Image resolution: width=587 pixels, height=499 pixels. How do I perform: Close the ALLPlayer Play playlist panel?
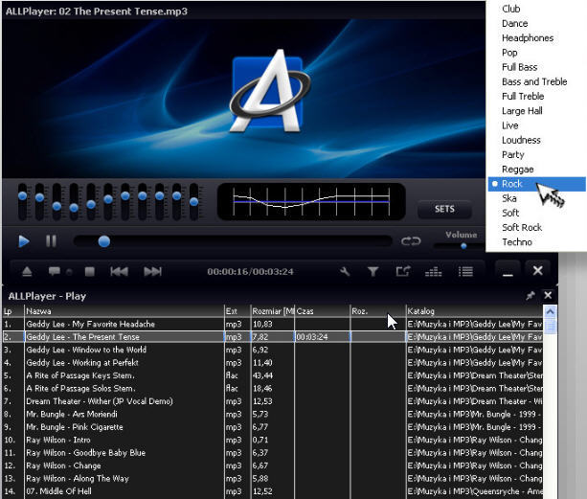pyautogui.click(x=548, y=295)
